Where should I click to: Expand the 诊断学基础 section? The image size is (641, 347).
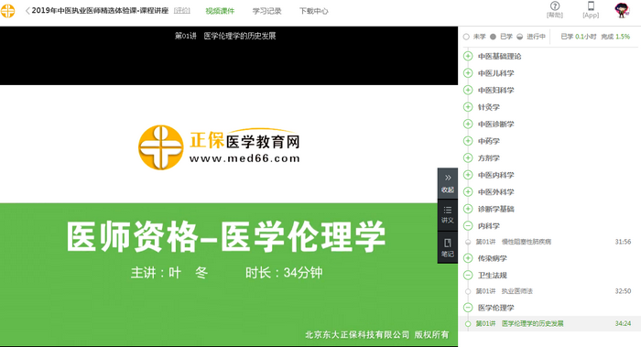(468, 209)
